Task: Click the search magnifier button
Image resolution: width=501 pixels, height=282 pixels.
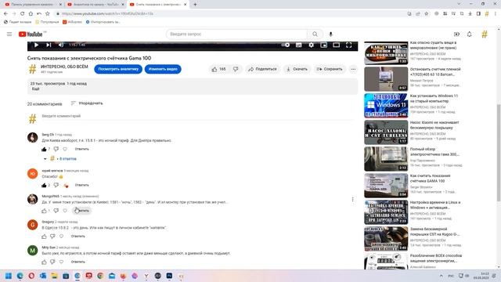Action: point(315,34)
